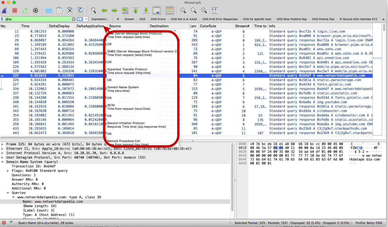This screenshot has width=388, height=227.
Task: Sort by DeltaApplication column header
Action: (92, 26)
